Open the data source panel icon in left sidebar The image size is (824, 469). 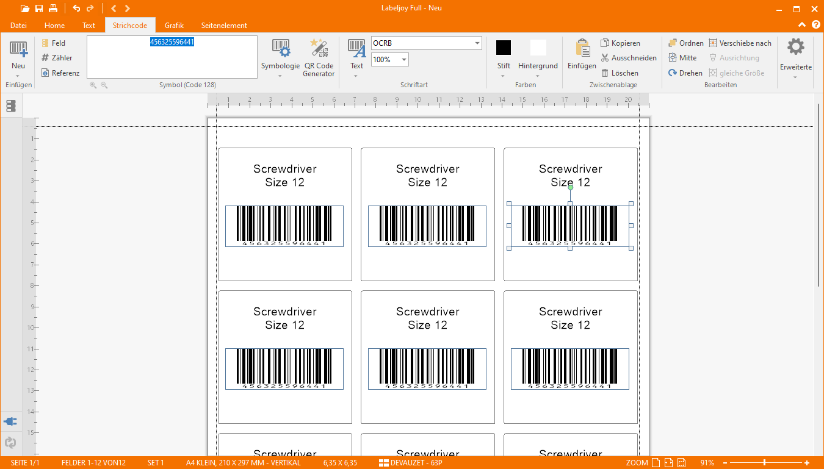click(x=10, y=107)
